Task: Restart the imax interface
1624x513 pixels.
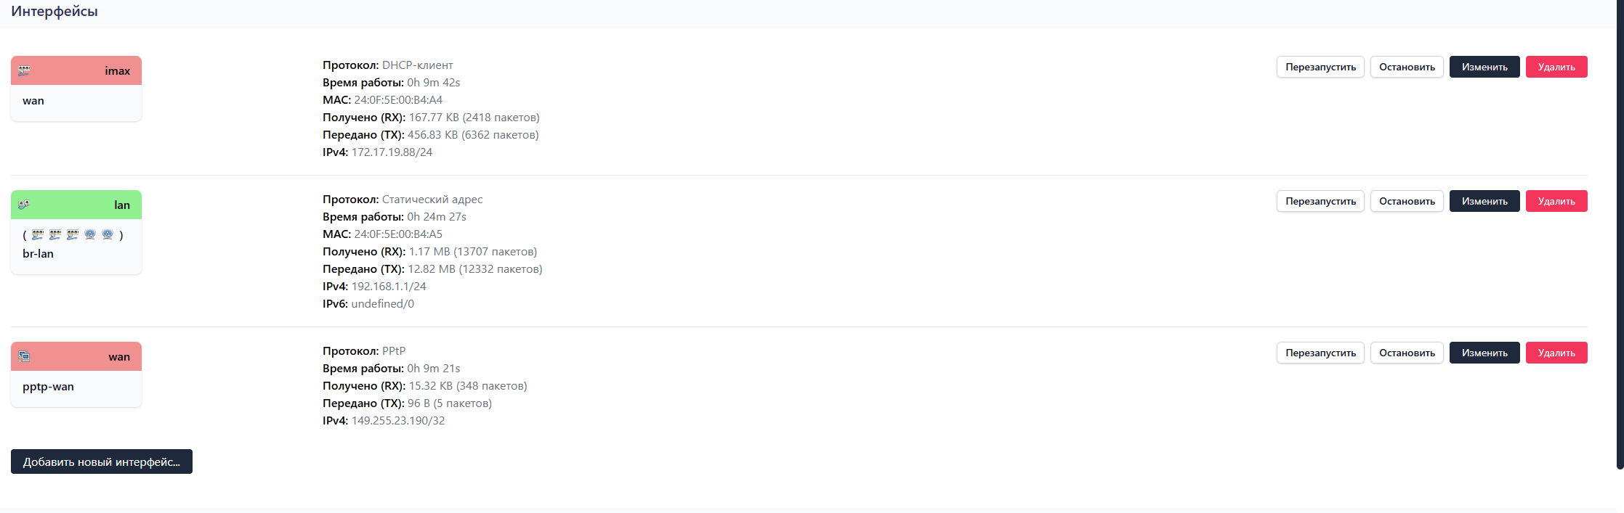Action: (1320, 67)
